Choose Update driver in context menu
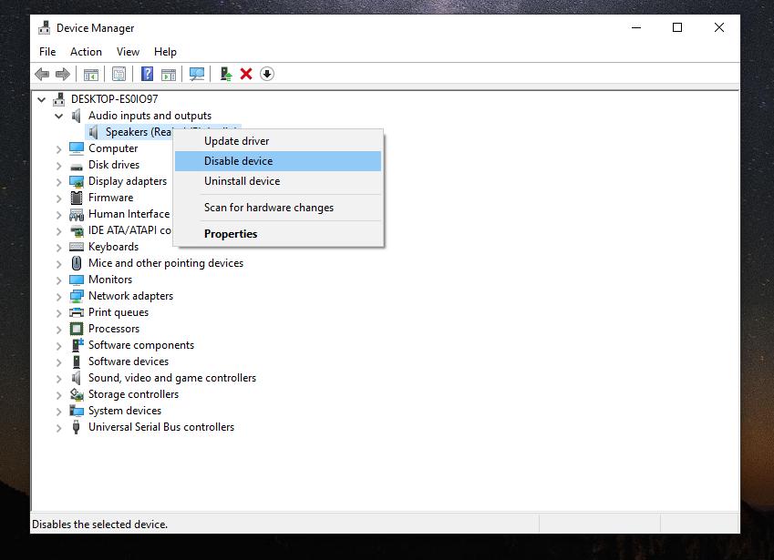 coord(236,141)
